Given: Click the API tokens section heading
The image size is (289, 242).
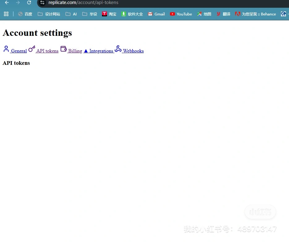Looking at the screenshot, I should pyautogui.click(x=16, y=63).
